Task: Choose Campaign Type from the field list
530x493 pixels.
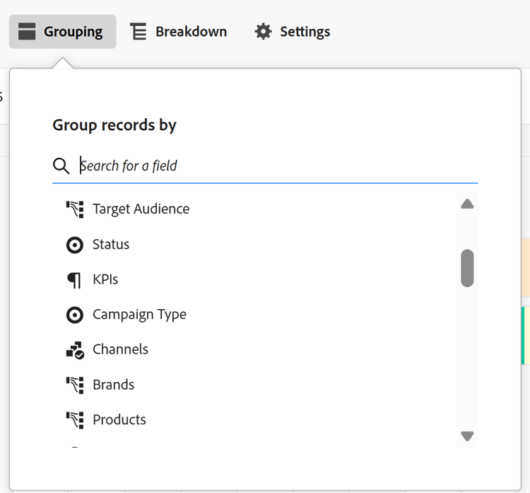Action: point(139,315)
